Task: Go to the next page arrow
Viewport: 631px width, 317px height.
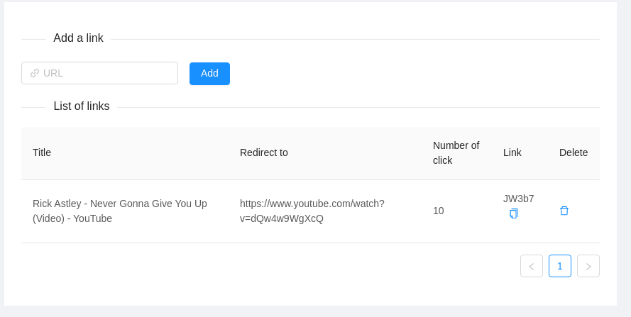Action: [588, 266]
